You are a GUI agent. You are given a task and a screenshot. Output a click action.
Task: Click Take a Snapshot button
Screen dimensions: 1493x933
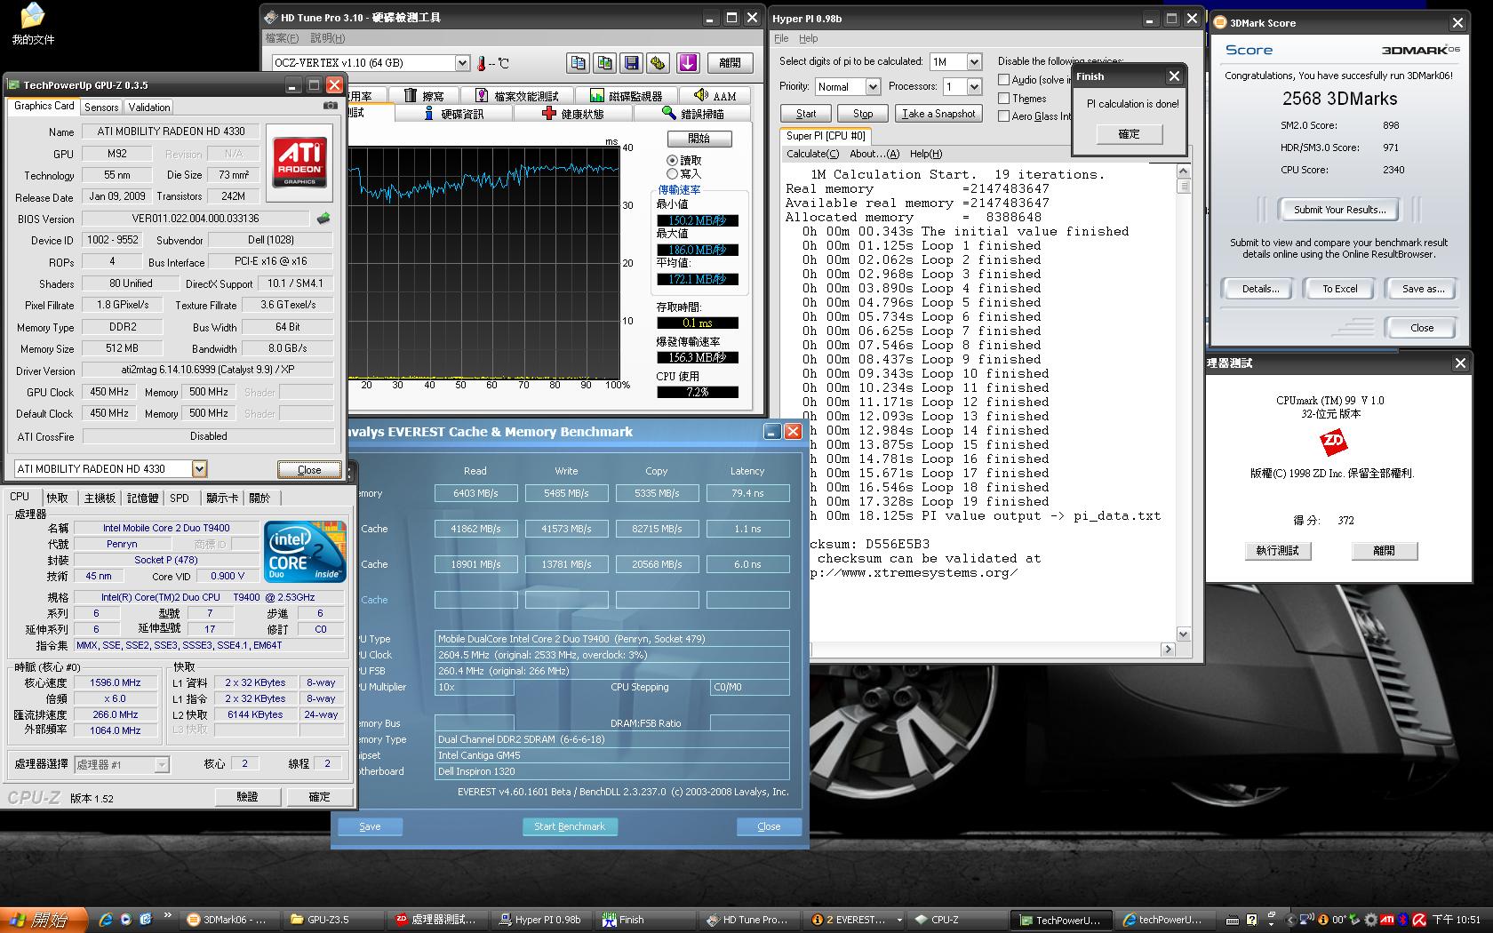tap(939, 114)
